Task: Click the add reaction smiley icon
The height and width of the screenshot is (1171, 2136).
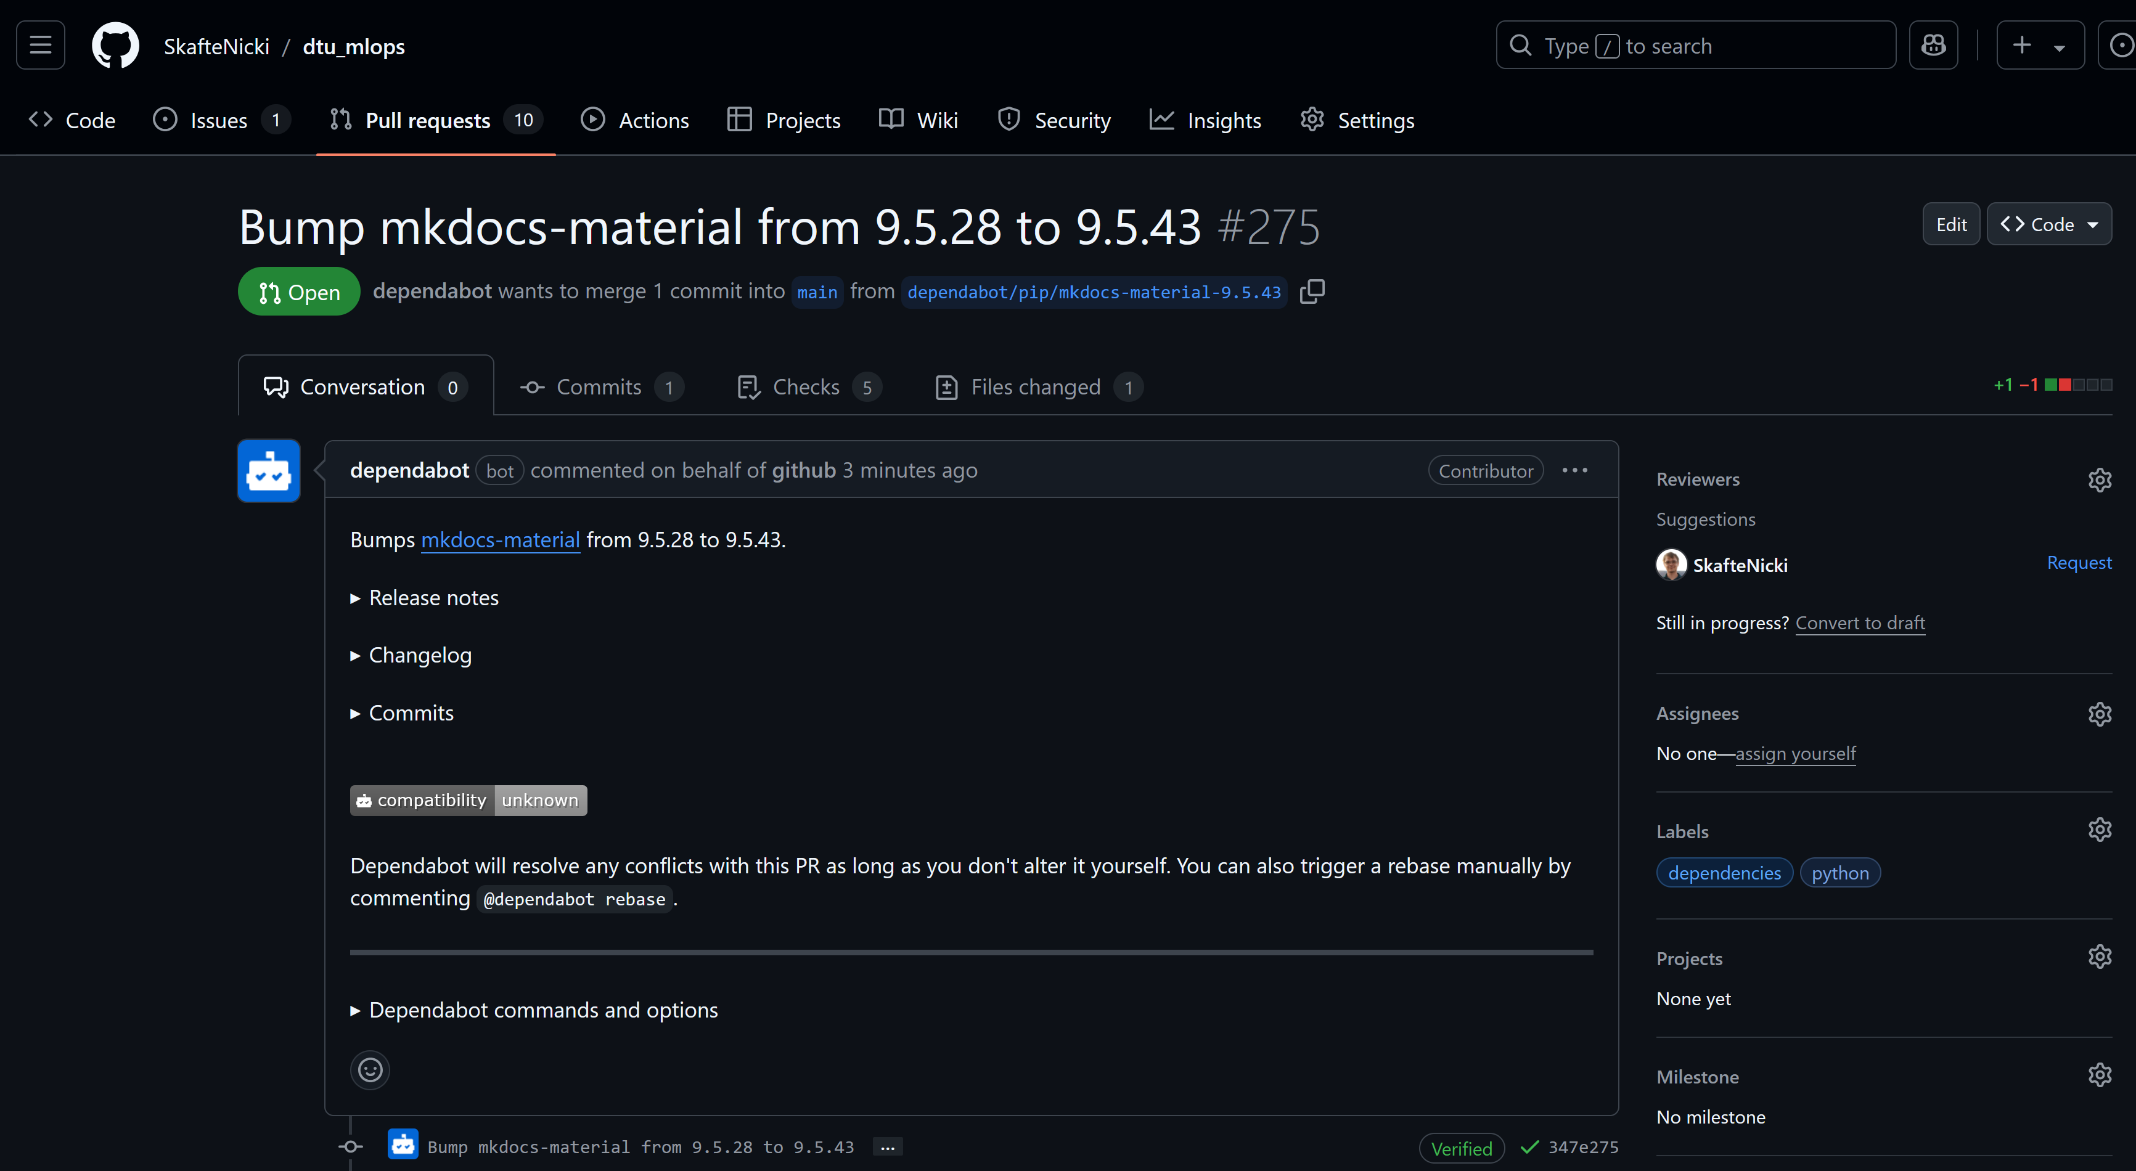Action: [x=370, y=1070]
